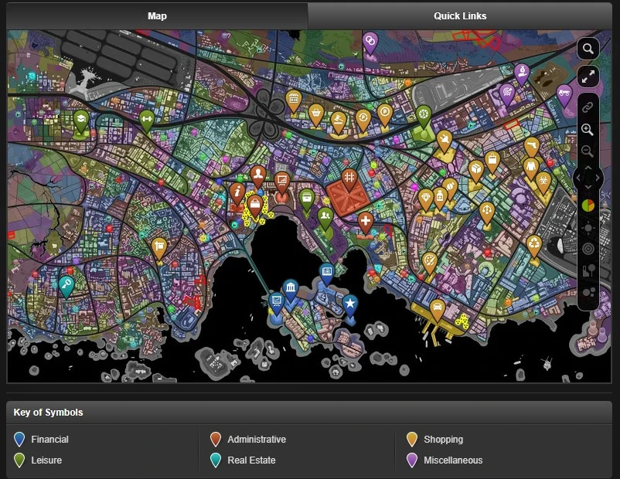Screen dimensions: 620x479
Task: Click the yellow car pin near the docks
Action: (438, 308)
